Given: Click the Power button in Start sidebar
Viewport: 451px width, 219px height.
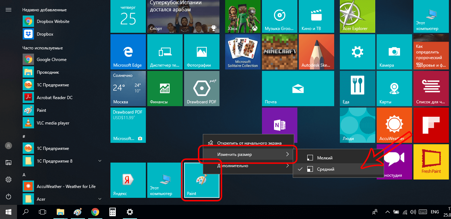Looking at the screenshot, I should (8, 196).
